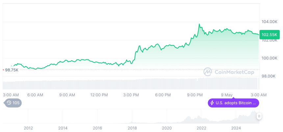Open the "U.S. adopts Bitcoin" event label
Image resolution: width=283 pixels, height=132 pixels.
[x=236, y=103]
